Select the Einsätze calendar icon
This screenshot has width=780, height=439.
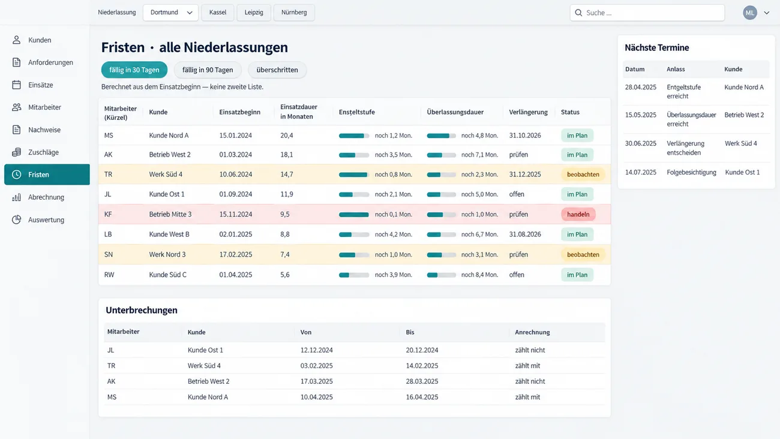(x=17, y=85)
